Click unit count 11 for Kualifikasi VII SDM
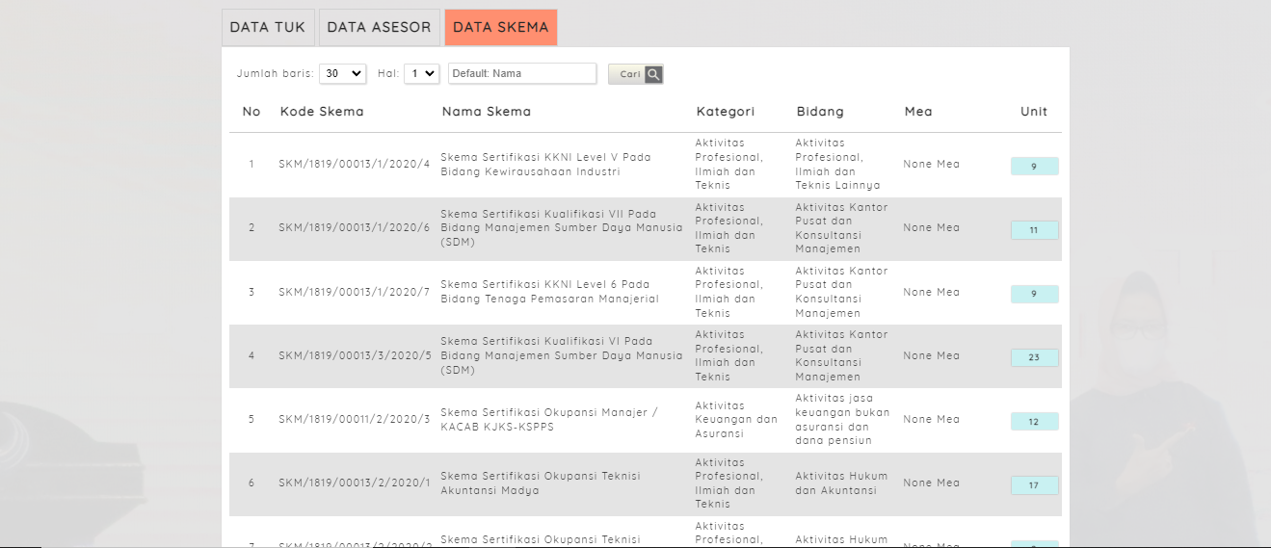 click(1034, 230)
